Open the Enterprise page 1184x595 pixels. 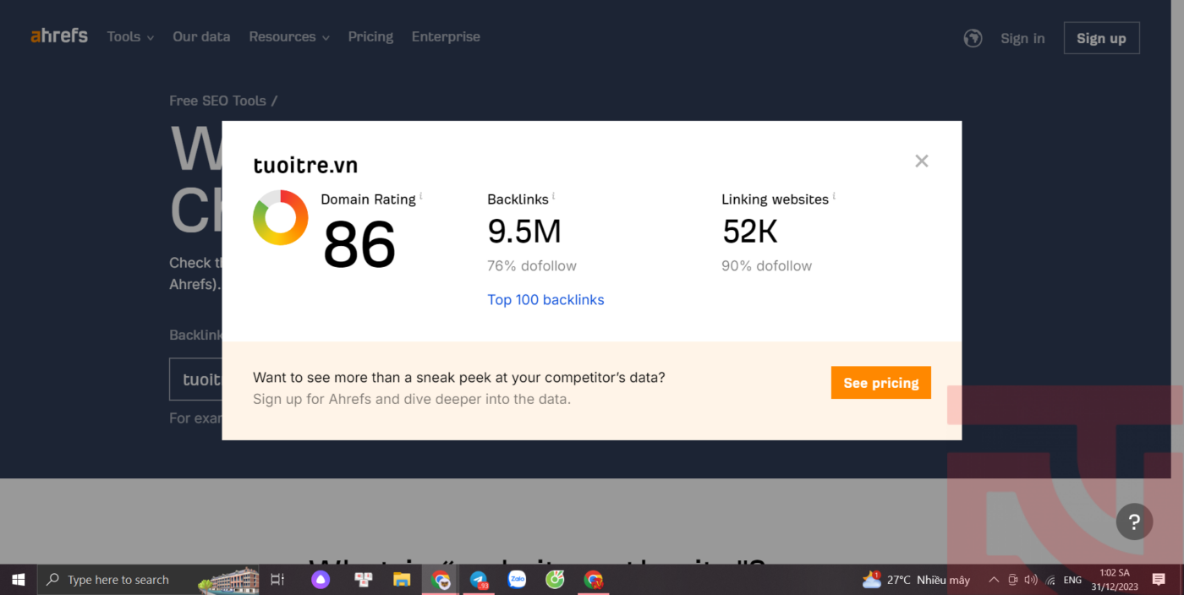tap(446, 36)
